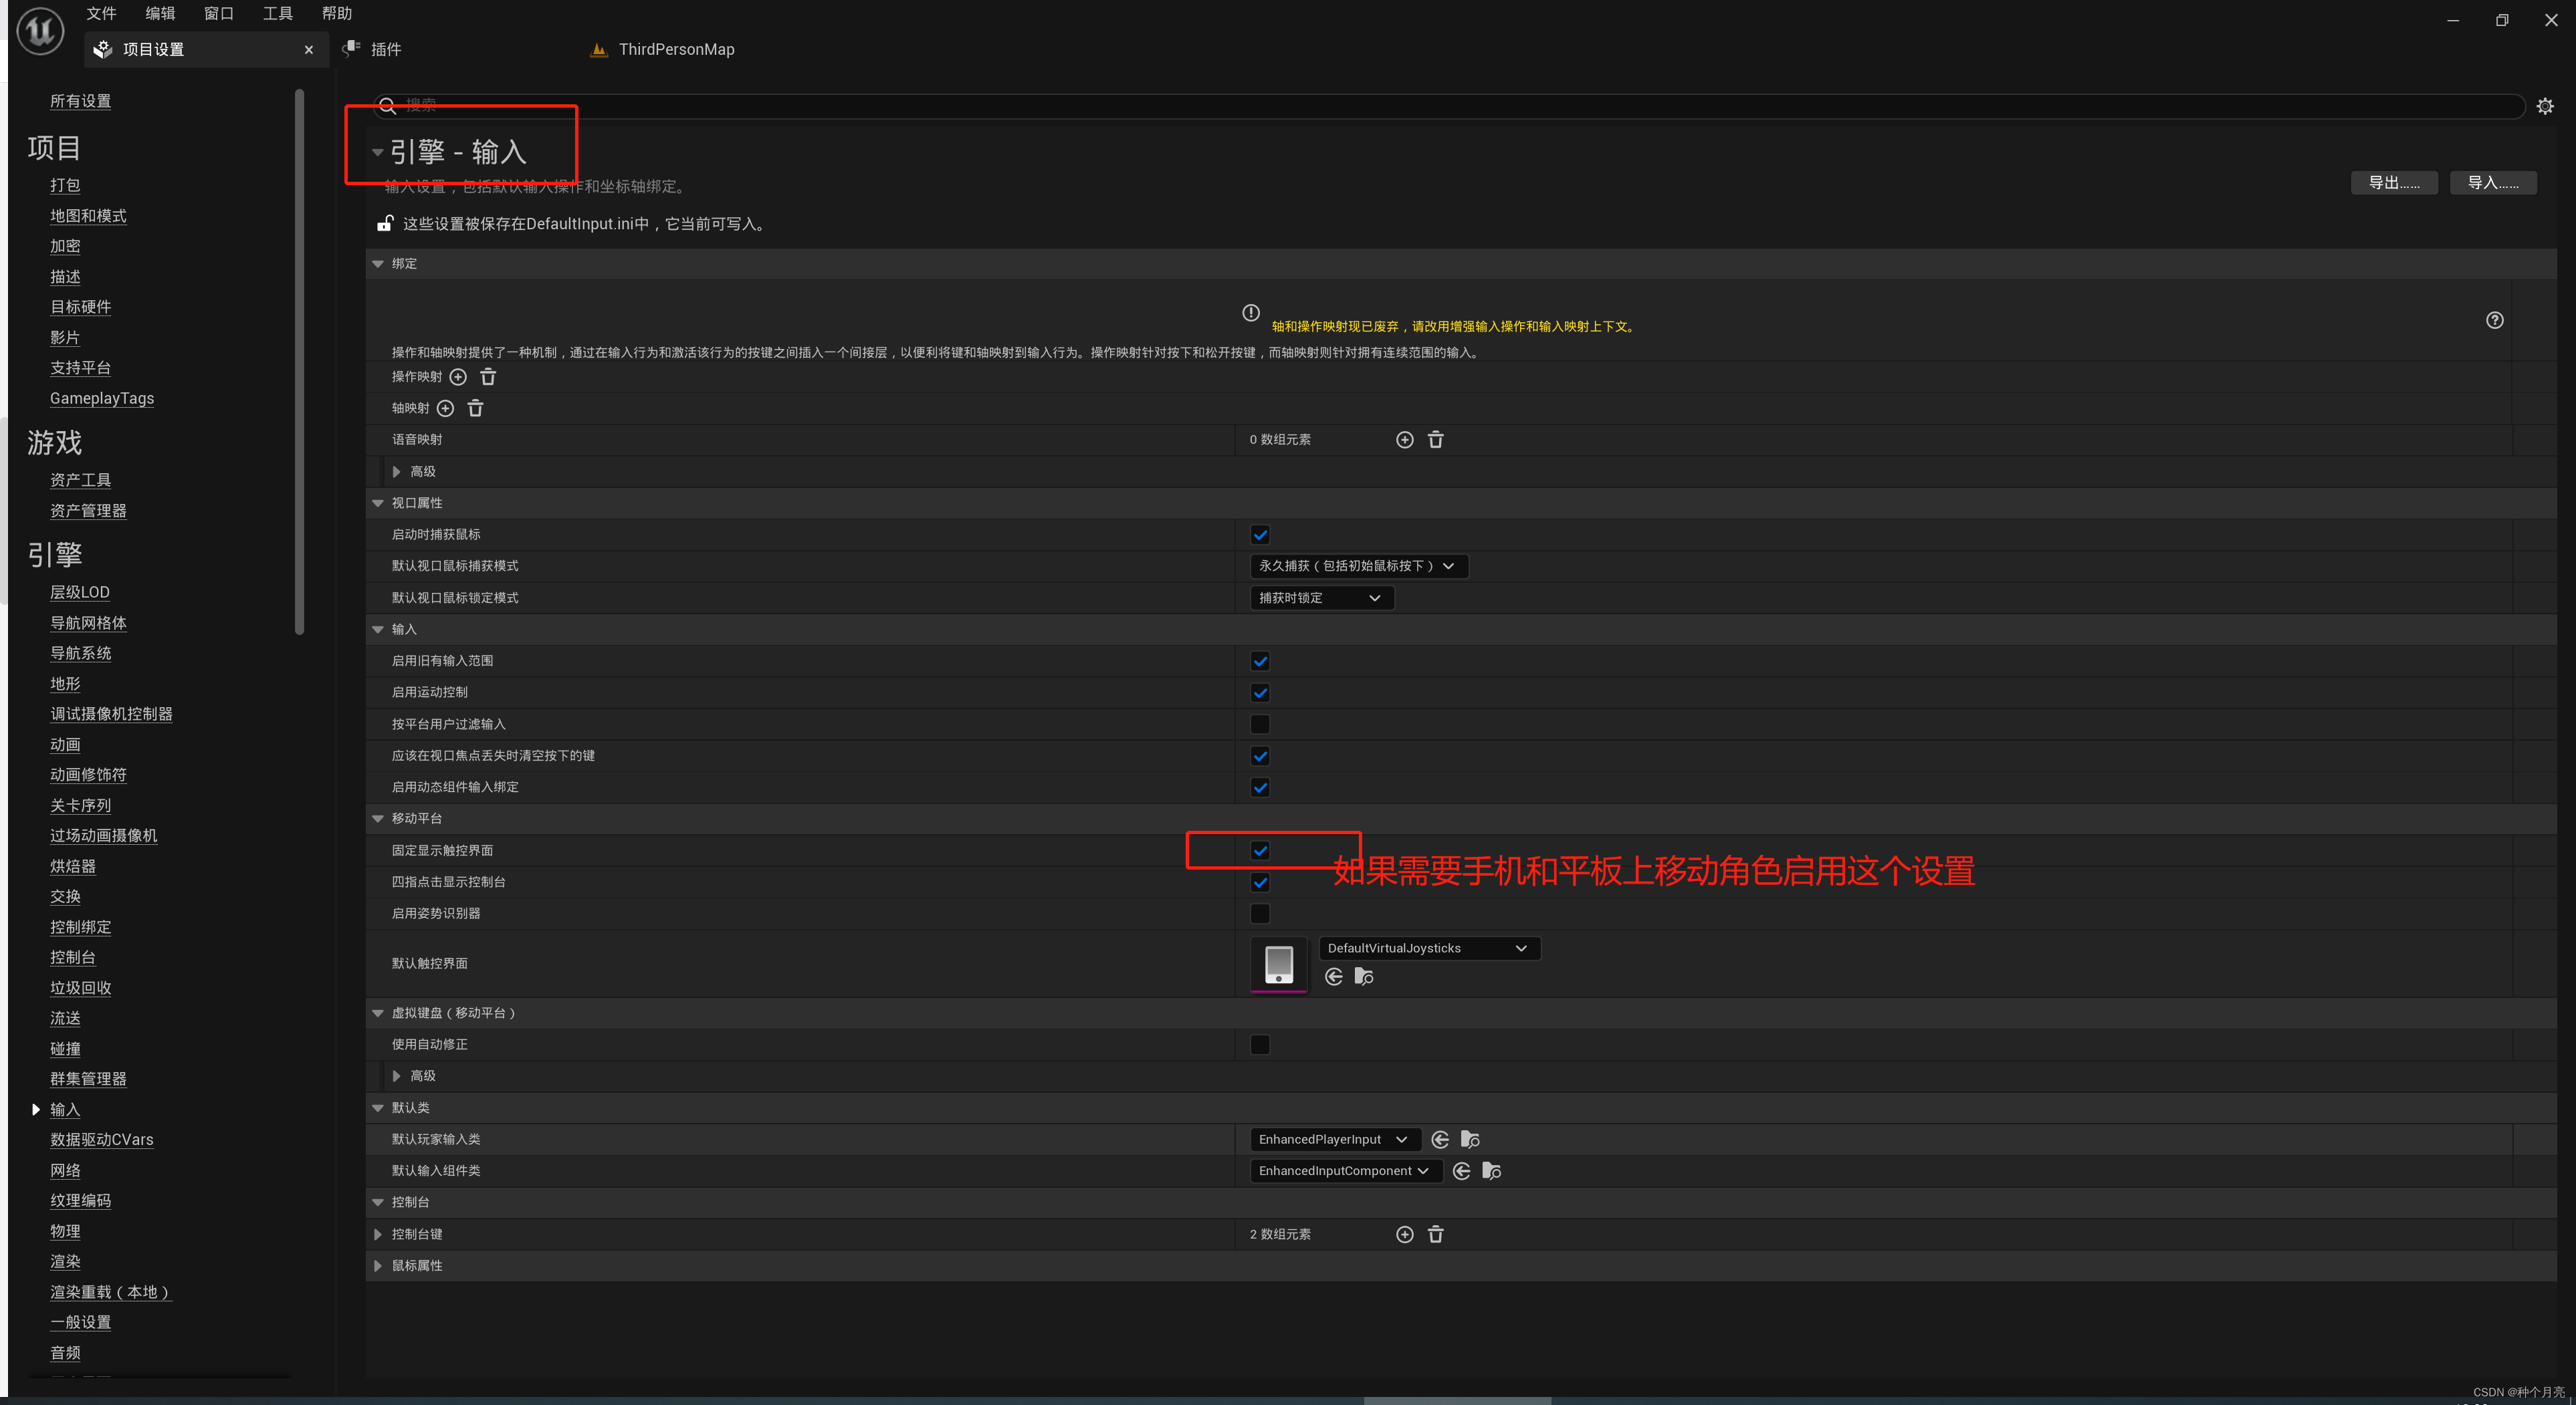Expand the 控制台键 array row
Viewport: 2576px width, 1405px height.
(x=378, y=1234)
